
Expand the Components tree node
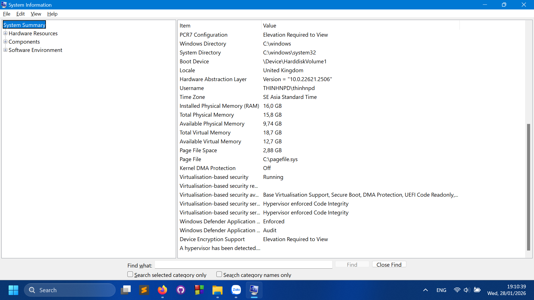[x=5, y=42]
